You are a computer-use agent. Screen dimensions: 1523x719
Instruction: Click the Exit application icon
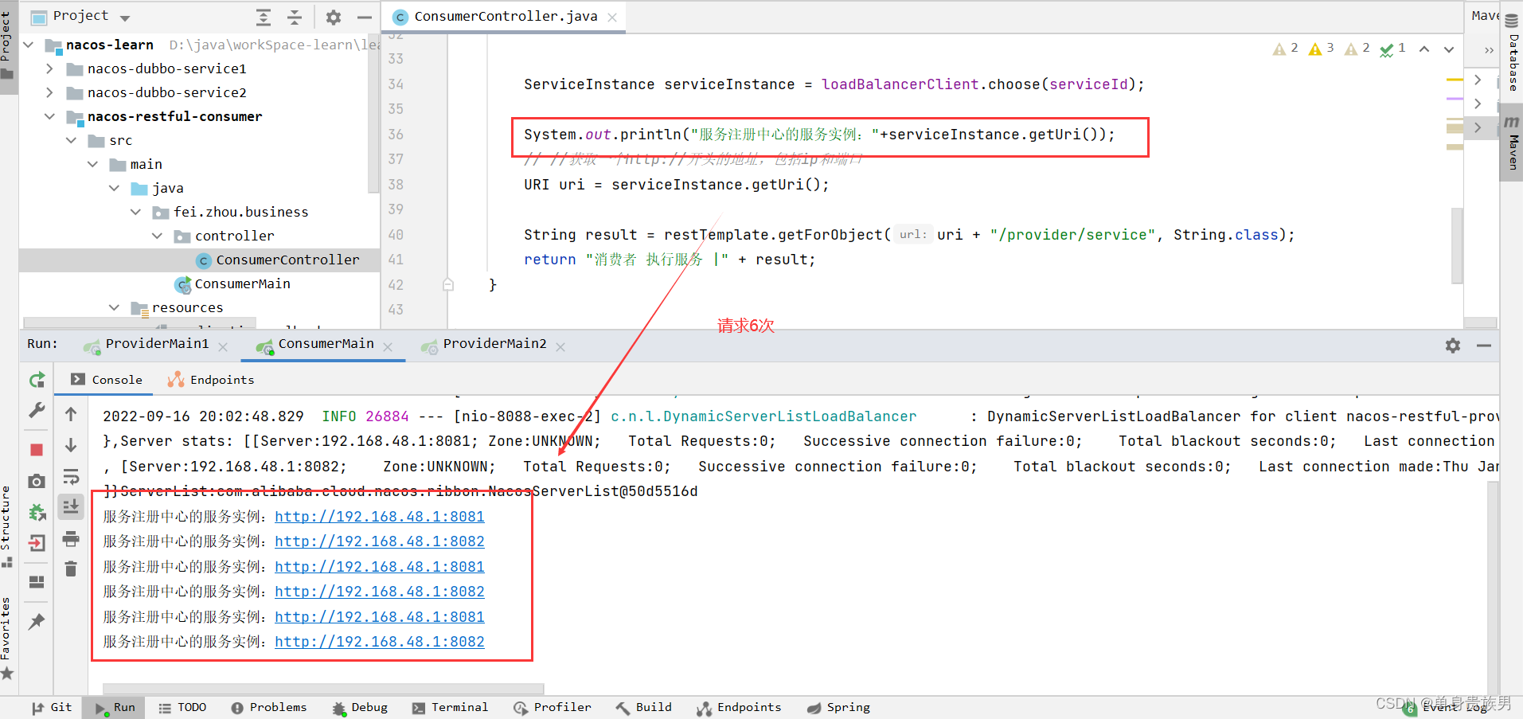[x=37, y=543]
